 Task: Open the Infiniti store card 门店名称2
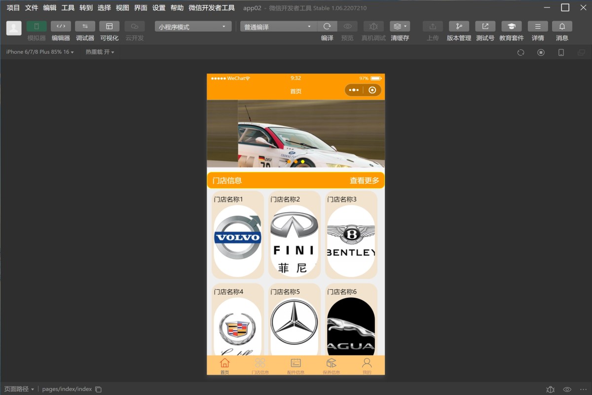coord(295,235)
